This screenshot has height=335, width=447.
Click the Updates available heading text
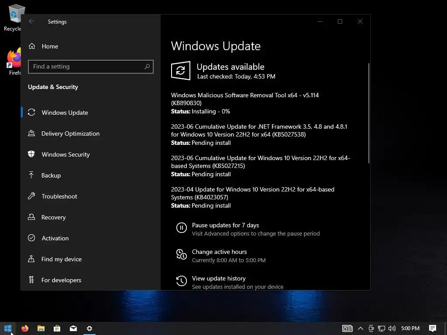point(230,67)
